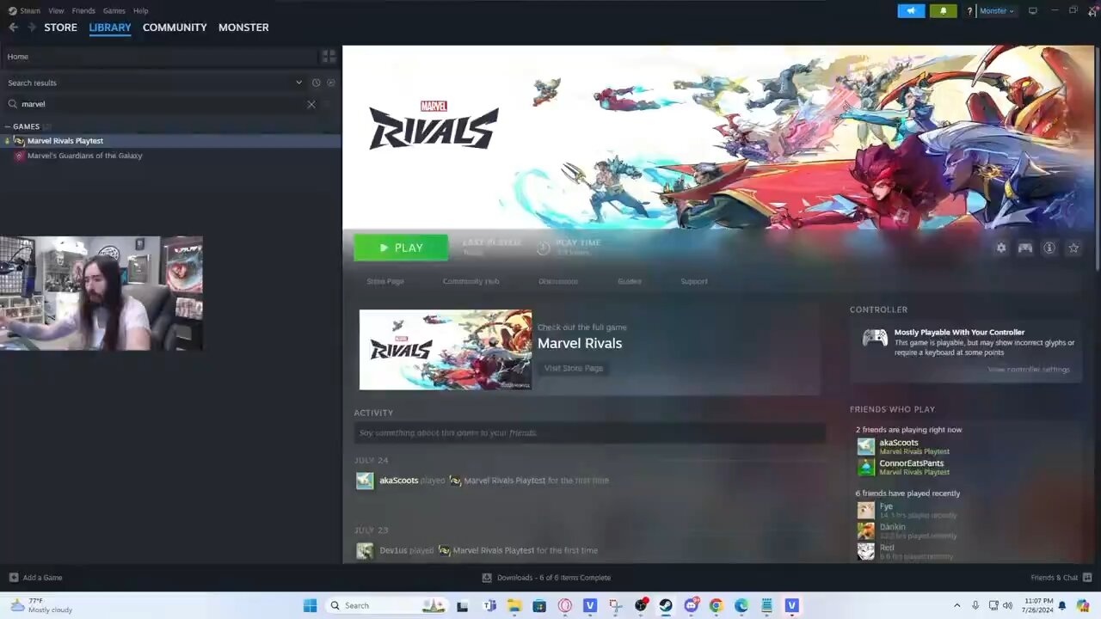The image size is (1101, 619).
Task: Click the activity message input field
Action: click(589, 432)
